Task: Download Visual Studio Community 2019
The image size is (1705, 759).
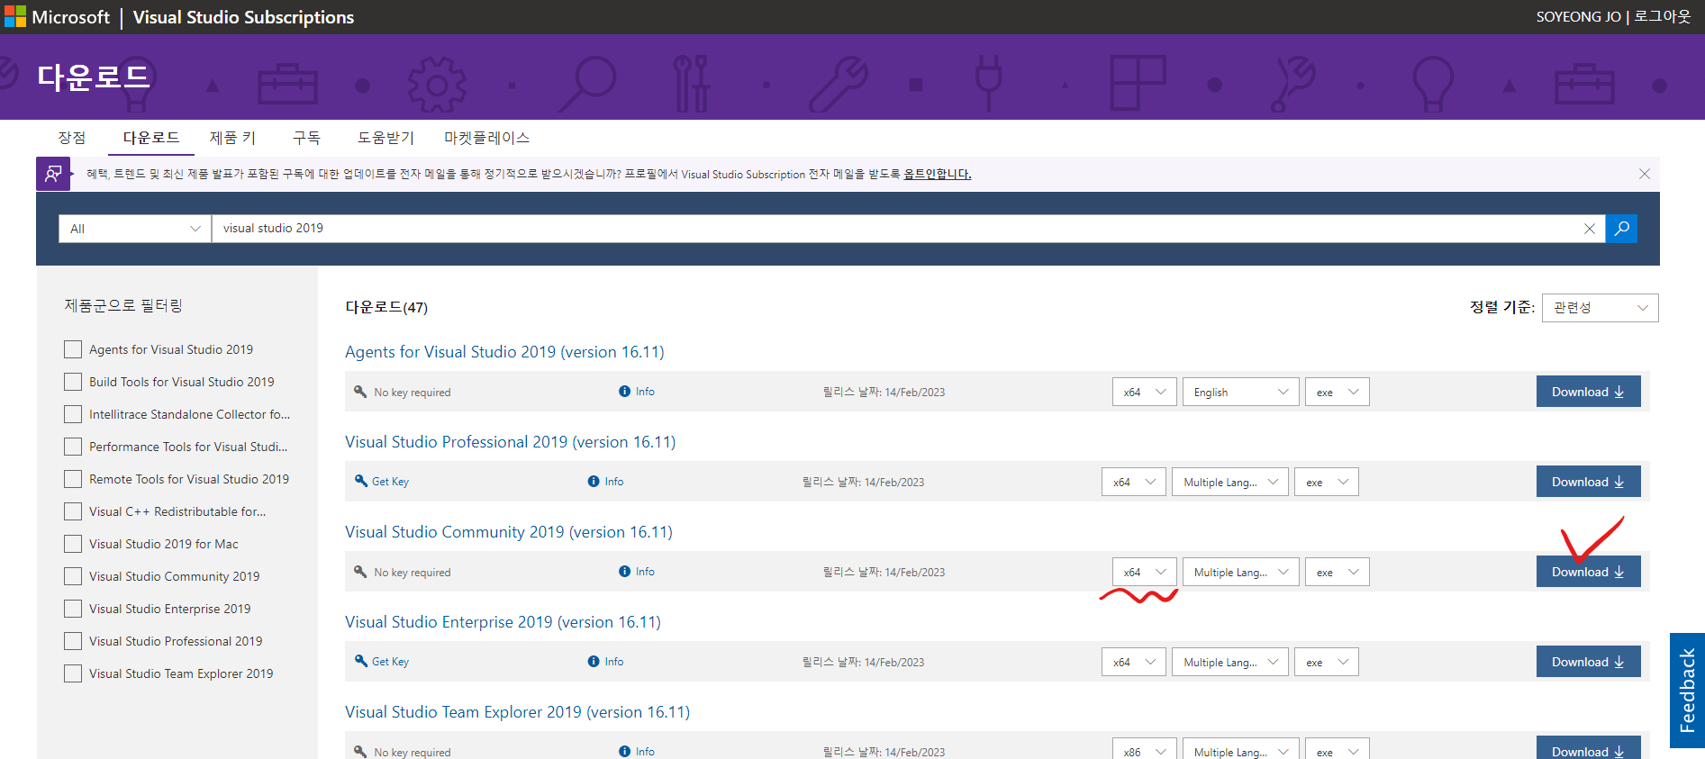Action: (x=1588, y=572)
